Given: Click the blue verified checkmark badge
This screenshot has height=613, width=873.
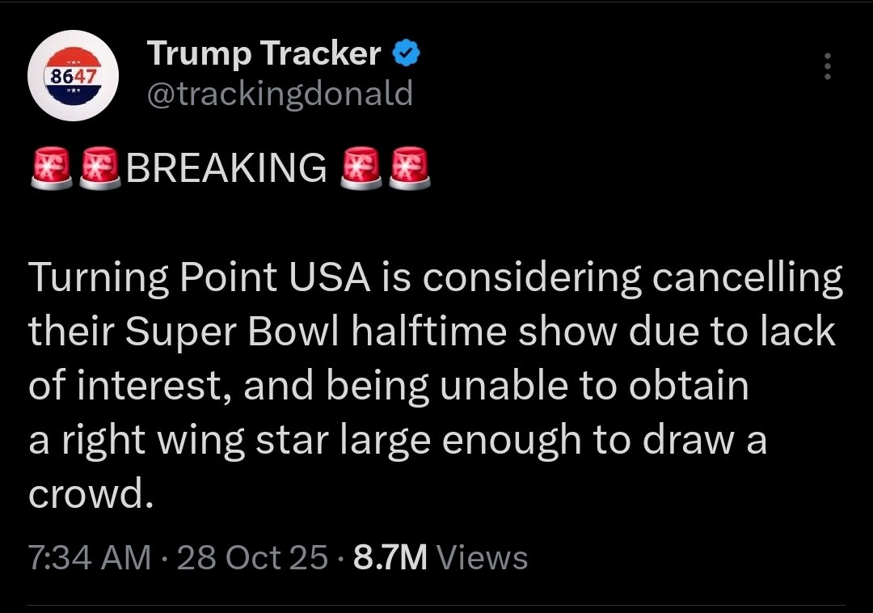Looking at the screenshot, I should 406,54.
